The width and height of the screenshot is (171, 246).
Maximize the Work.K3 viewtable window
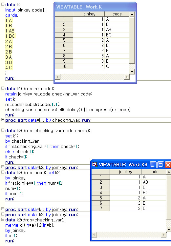[160, 165]
